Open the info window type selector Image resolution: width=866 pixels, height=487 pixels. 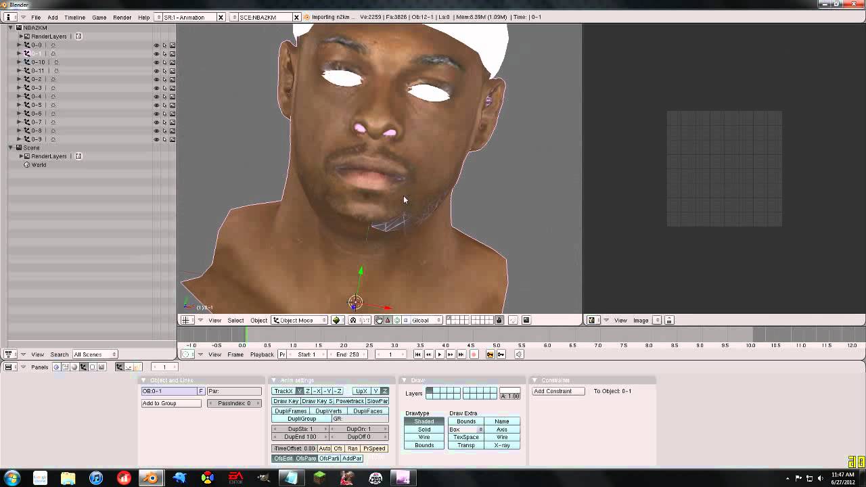coord(9,17)
